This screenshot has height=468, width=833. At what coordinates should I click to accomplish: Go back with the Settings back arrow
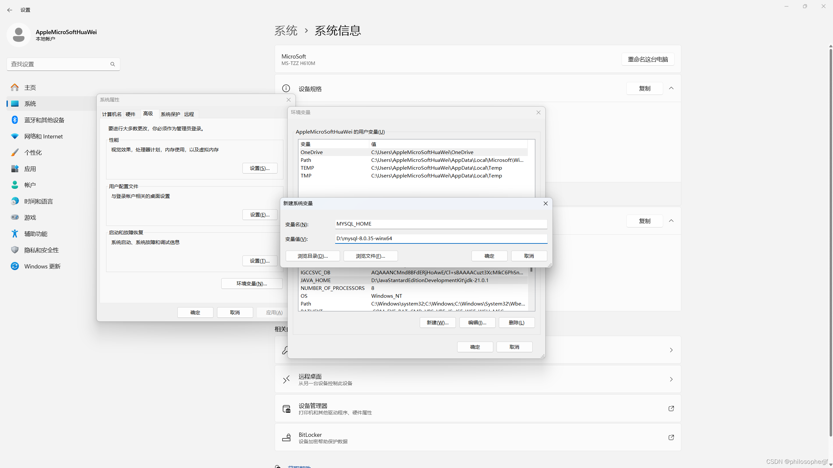pyautogui.click(x=10, y=10)
